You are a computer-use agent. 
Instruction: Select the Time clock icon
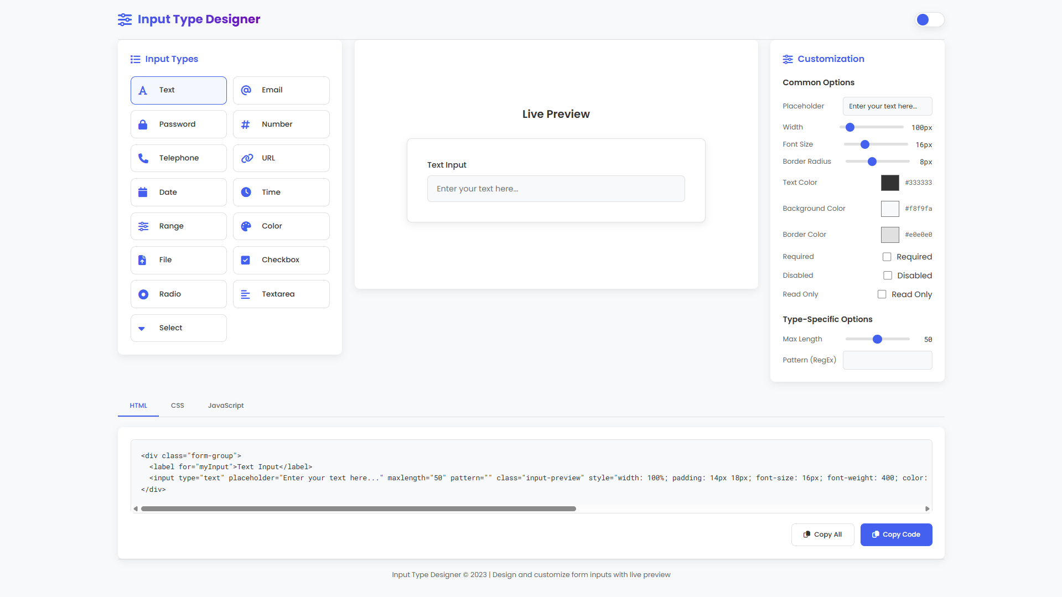point(246,192)
